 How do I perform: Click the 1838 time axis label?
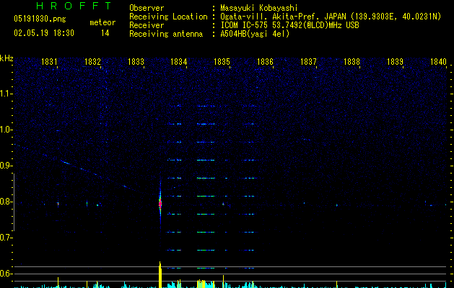(x=352, y=62)
